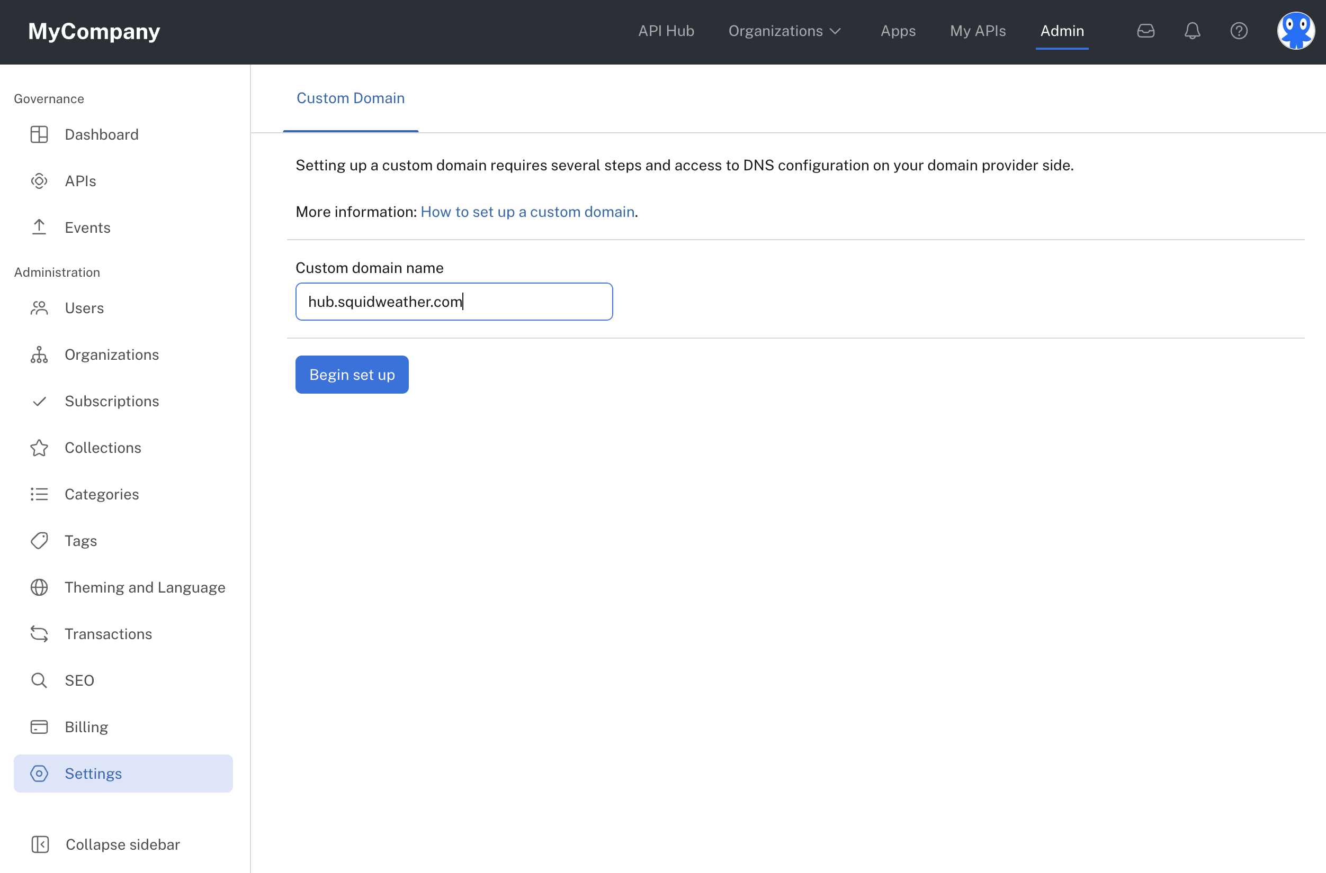
Task: Click the SEO sidebar icon
Action: coord(39,680)
